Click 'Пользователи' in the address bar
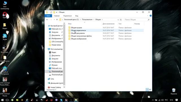 click(x=87, y=20)
